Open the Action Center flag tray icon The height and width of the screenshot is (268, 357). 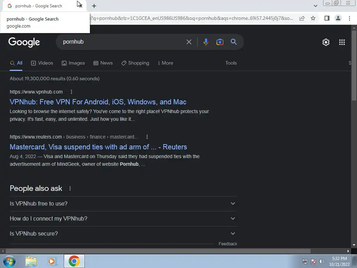click(x=313, y=261)
